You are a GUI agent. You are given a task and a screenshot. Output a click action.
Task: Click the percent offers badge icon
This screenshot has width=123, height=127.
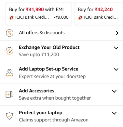click(9, 33)
